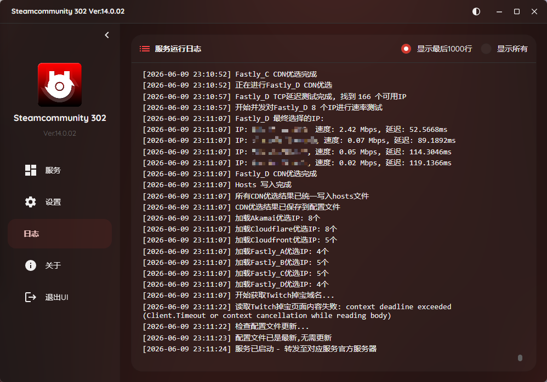Click log line 'Fastly_D CDN优选完成'
This screenshot has width=547, height=382.
(230, 174)
